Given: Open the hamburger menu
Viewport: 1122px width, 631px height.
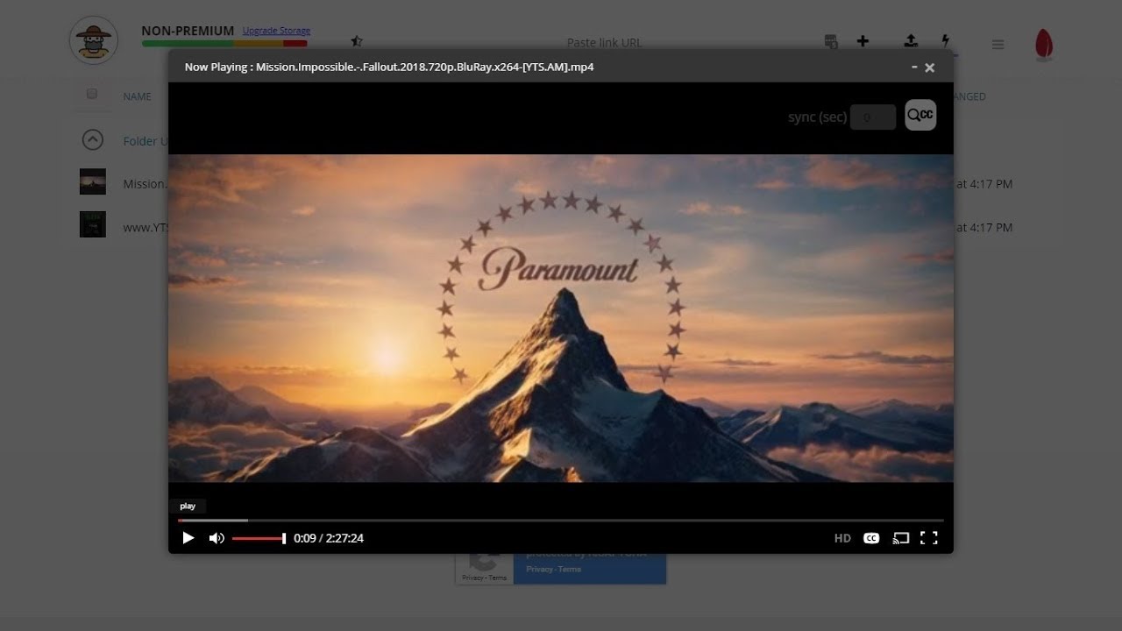Looking at the screenshot, I should tap(998, 44).
